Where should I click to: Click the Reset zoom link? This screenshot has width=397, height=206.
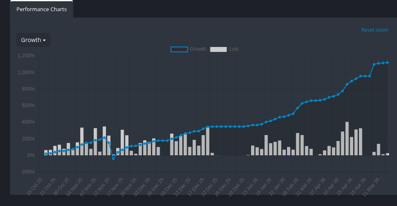tap(375, 30)
